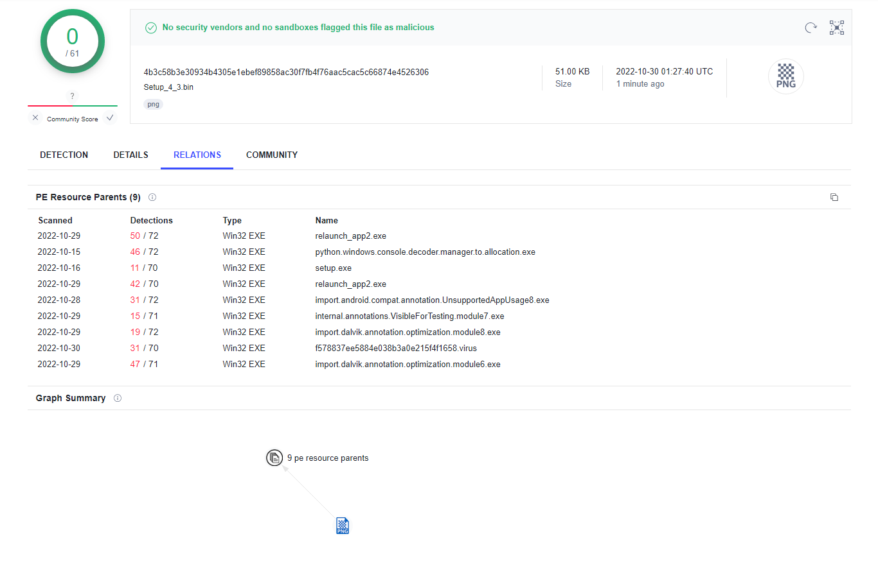The width and height of the screenshot is (878, 577).
Task: Click the Detections column header
Action: [152, 221]
